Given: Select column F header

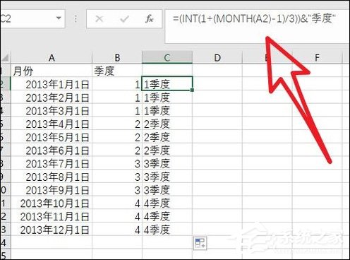Looking at the screenshot, I should [x=317, y=58].
